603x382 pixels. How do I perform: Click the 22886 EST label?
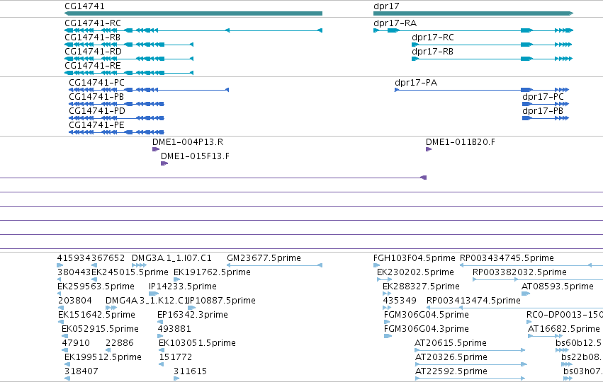(120, 343)
